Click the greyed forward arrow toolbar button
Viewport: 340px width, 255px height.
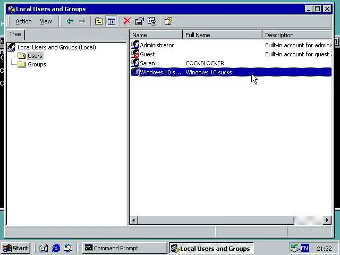82,21
